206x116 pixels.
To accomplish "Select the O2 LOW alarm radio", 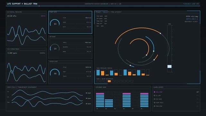I will (x=155, y=95).
